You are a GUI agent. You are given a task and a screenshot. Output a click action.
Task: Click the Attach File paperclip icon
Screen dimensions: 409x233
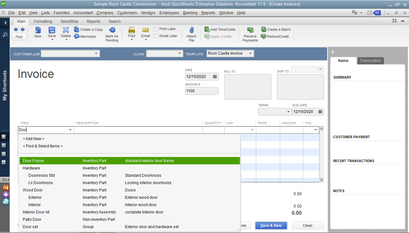click(191, 30)
